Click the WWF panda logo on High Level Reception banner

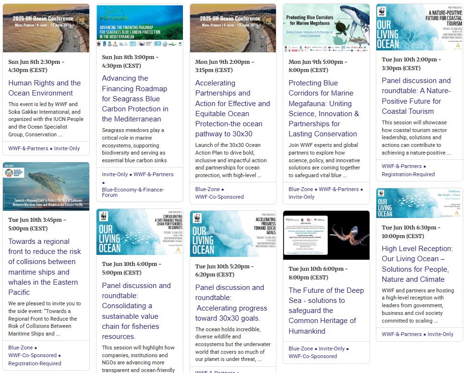[381, 193]
